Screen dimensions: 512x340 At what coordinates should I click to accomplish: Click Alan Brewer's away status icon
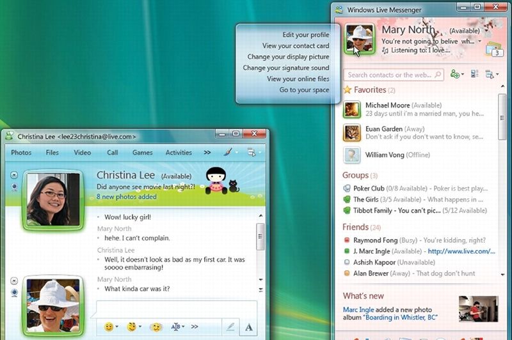click(x=347, y=273)
